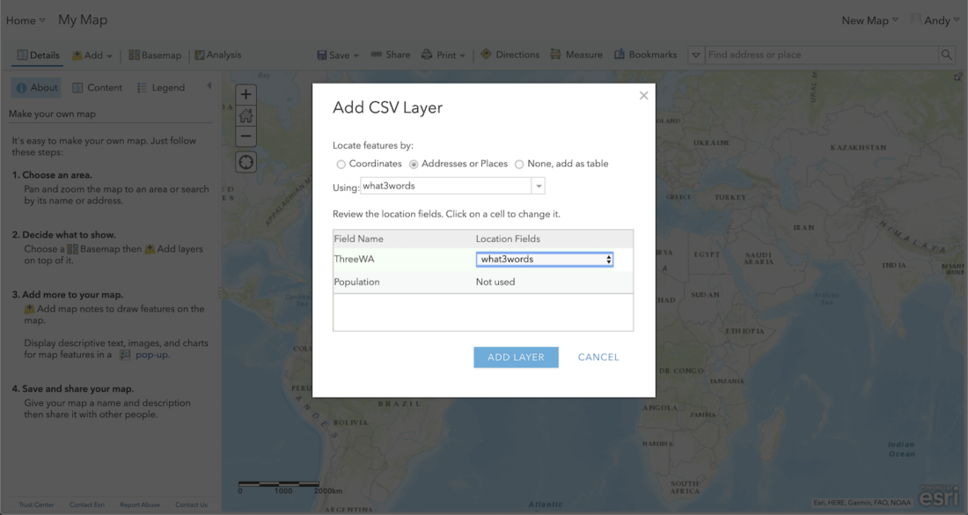The width and height of the screenshot is (968, 515).
Task: Click the what3words text in Using box
Action: point(389,186)
